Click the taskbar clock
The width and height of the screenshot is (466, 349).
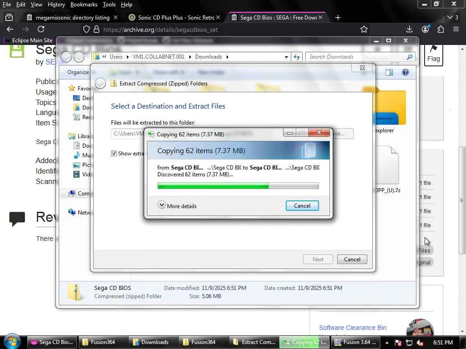(x=443, y=342)
